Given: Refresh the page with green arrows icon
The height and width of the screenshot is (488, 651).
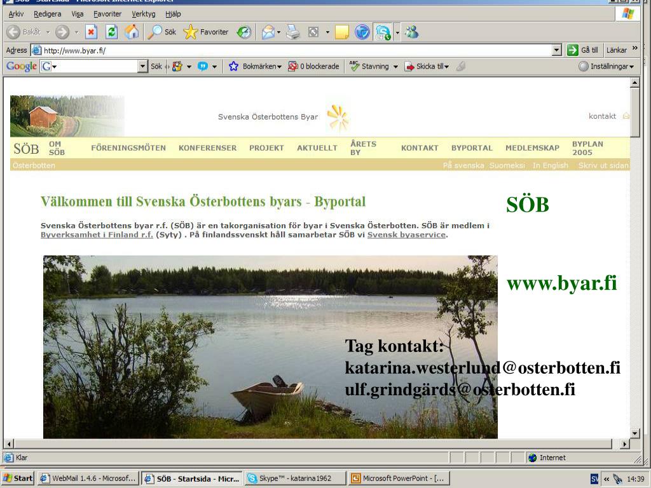Looking at the screenshot, I should coord(111,32).
